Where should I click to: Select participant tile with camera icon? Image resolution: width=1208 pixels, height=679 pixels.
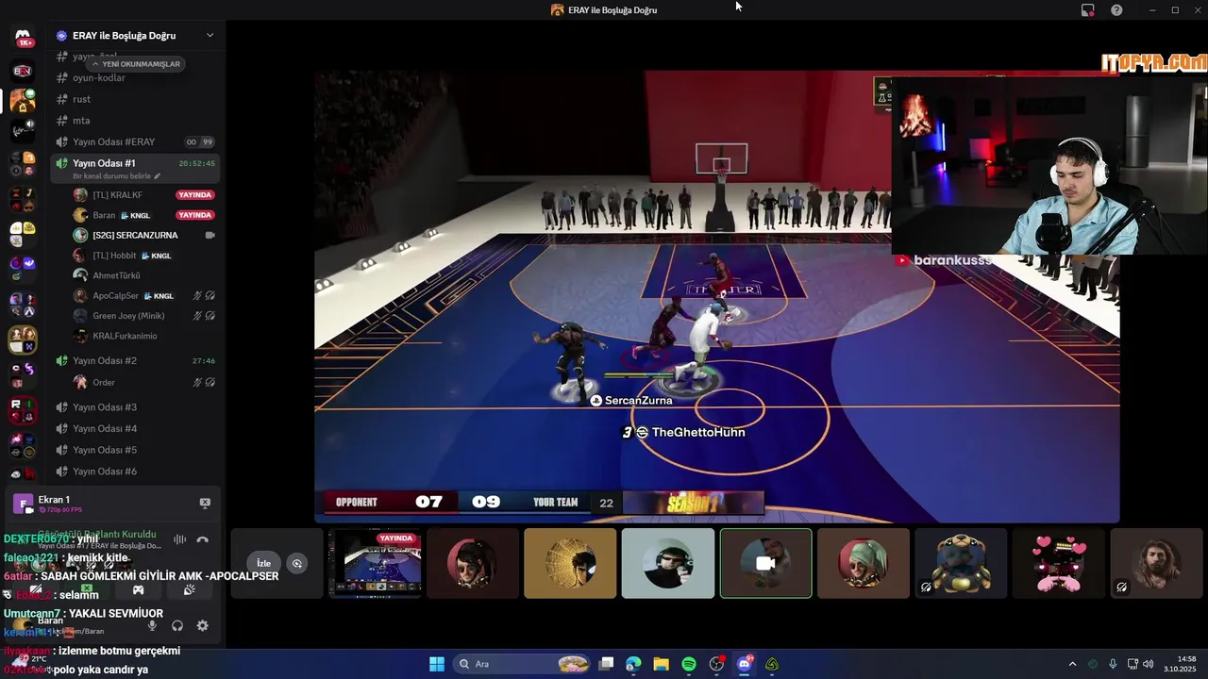point(765,563)
